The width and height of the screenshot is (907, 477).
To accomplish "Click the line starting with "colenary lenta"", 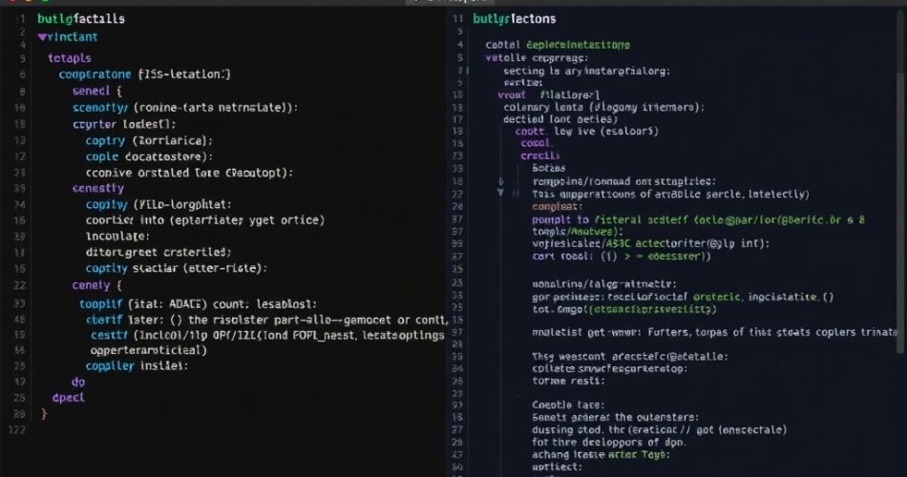I will tap(604, 108).
